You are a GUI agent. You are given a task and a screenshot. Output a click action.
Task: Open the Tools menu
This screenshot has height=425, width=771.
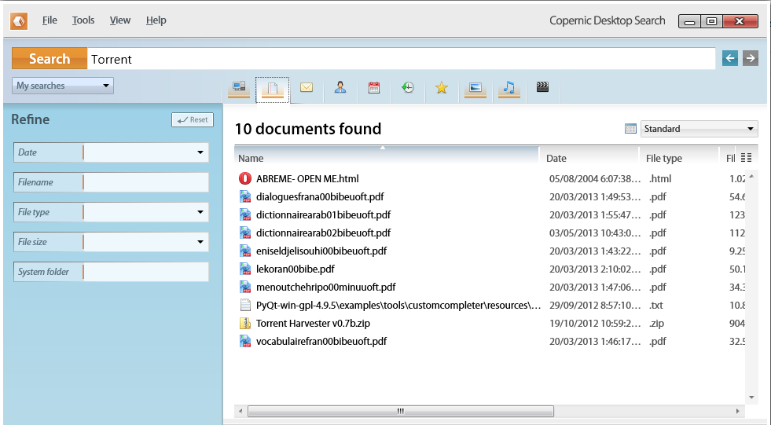[83, 20]
